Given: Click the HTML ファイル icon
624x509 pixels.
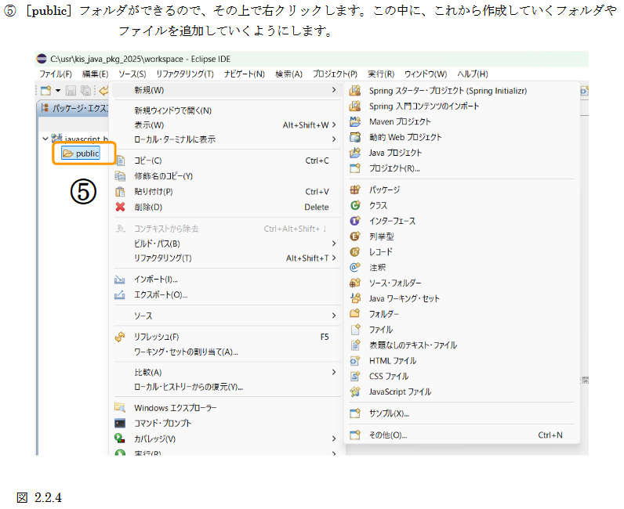Looking at the screenshot, I should (x=355, y=360).
